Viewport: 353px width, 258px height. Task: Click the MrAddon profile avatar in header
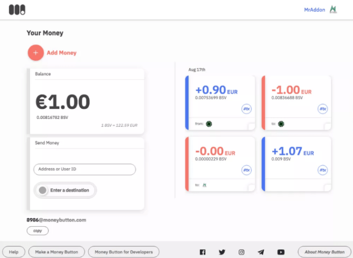333,10
